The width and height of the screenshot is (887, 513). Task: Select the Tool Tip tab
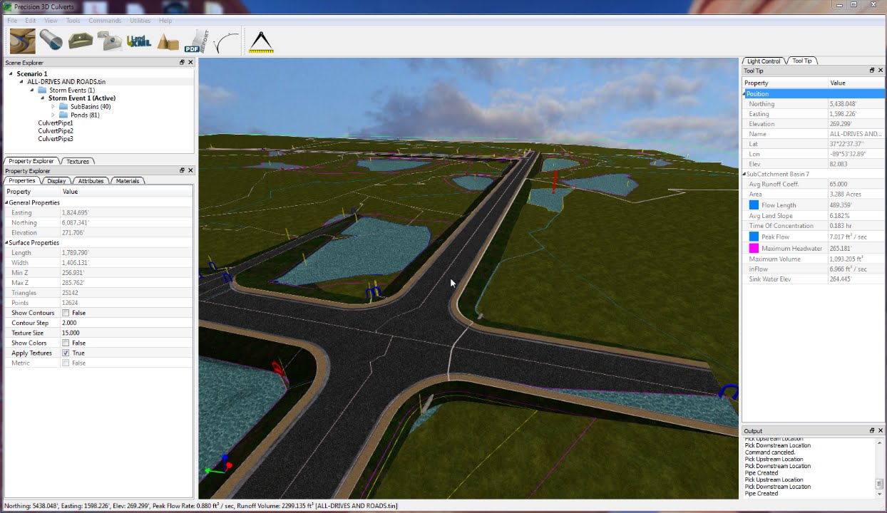802,61
